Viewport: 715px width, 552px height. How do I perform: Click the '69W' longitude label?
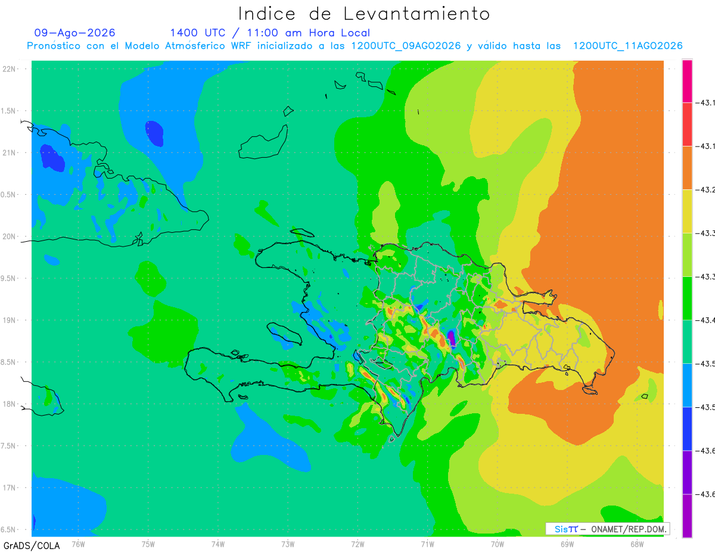567,543
